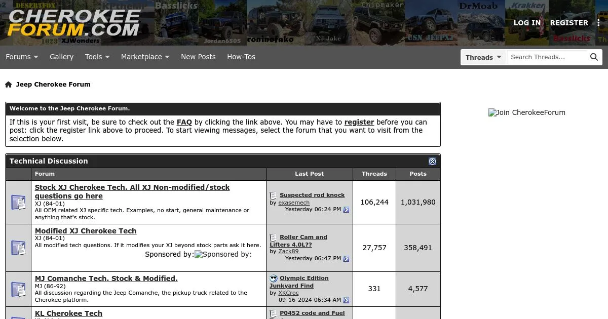
Task: Go to last post by exasemech
Action: tap(346, 210)
